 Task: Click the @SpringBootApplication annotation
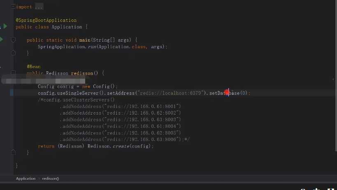pos(46,20)
